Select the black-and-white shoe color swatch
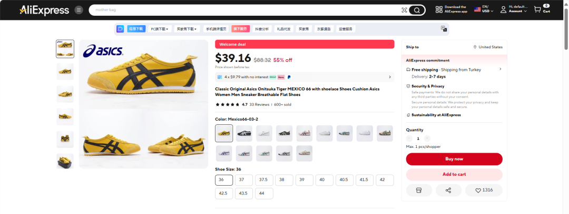This screenshot has height=214, width=569. tap(244, 133)
